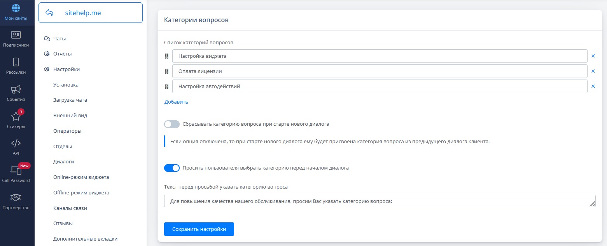The width and height of the screenshot is (607, 246).
Task: Delete the Оплата лицензии category
Action: pos(593,71)
